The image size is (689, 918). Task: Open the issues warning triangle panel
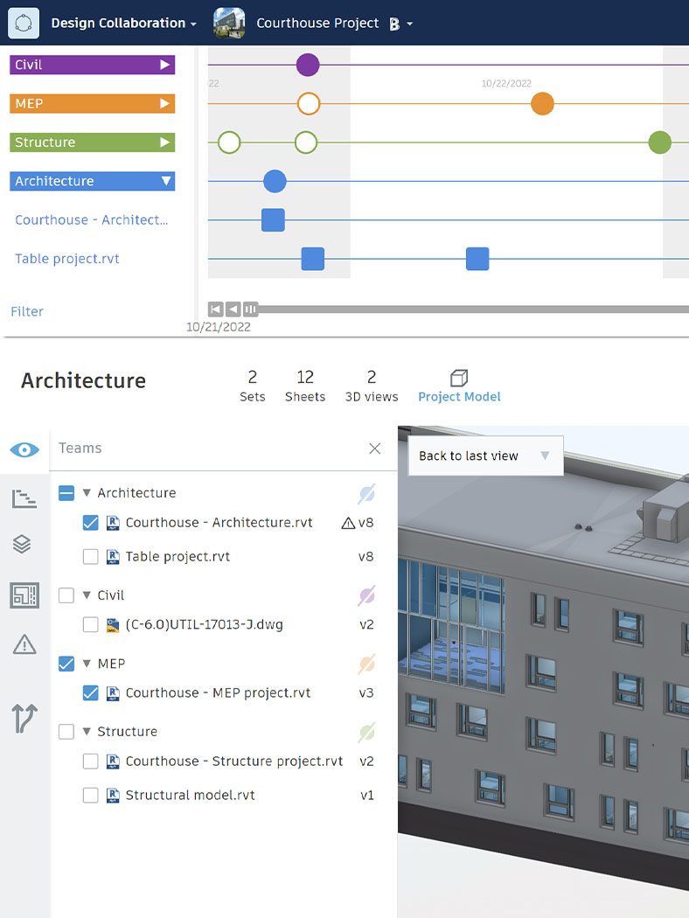[x=24, y=644]
